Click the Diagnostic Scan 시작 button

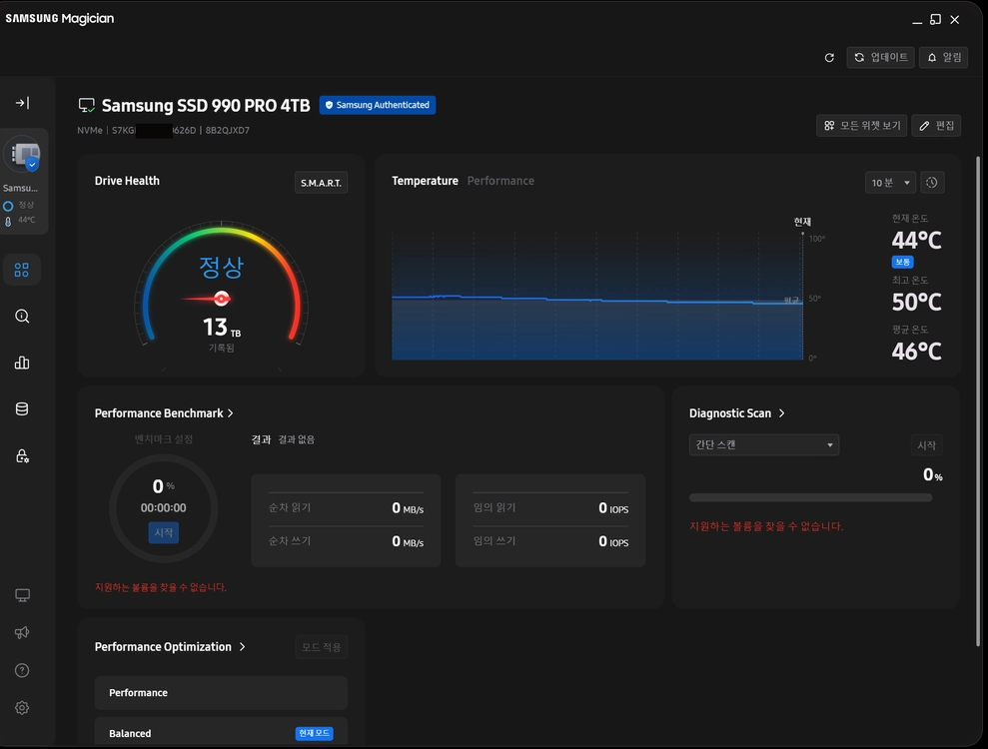click(926, 445)
